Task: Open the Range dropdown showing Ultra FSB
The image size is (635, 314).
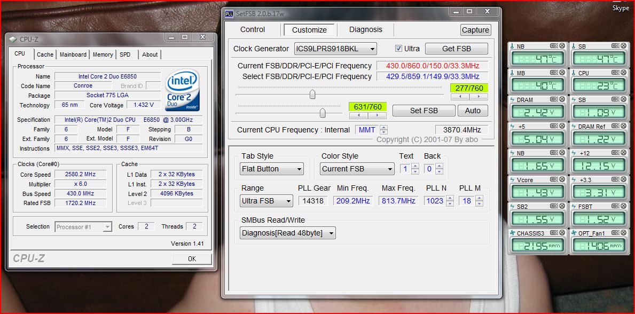Action: tap(266, 201)
